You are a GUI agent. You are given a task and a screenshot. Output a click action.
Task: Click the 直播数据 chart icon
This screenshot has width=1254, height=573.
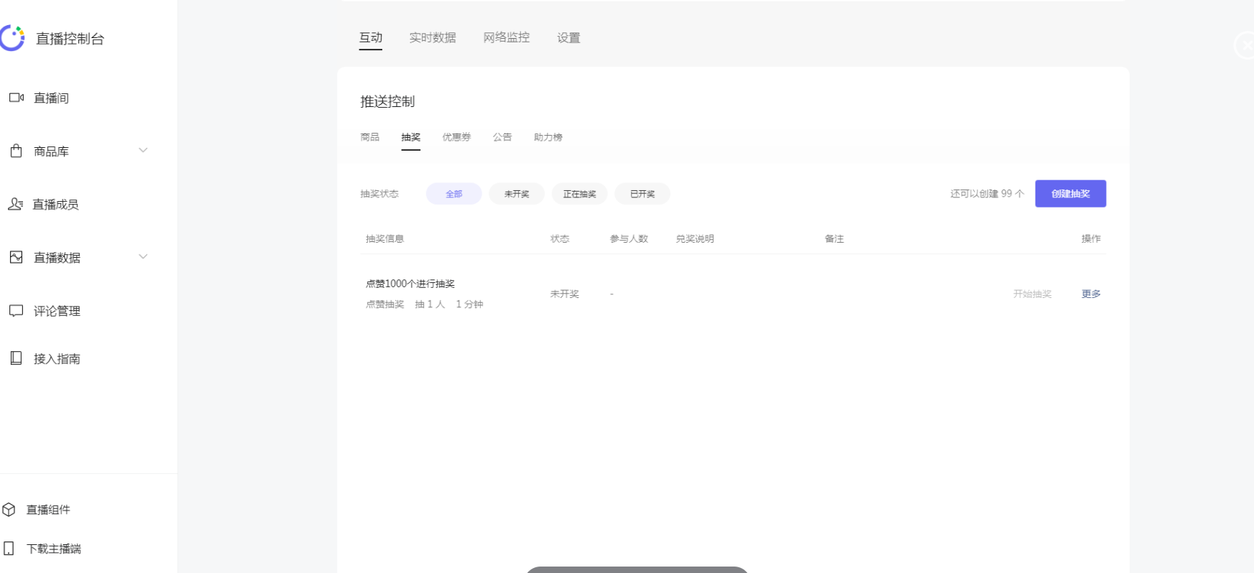[16, 257]
